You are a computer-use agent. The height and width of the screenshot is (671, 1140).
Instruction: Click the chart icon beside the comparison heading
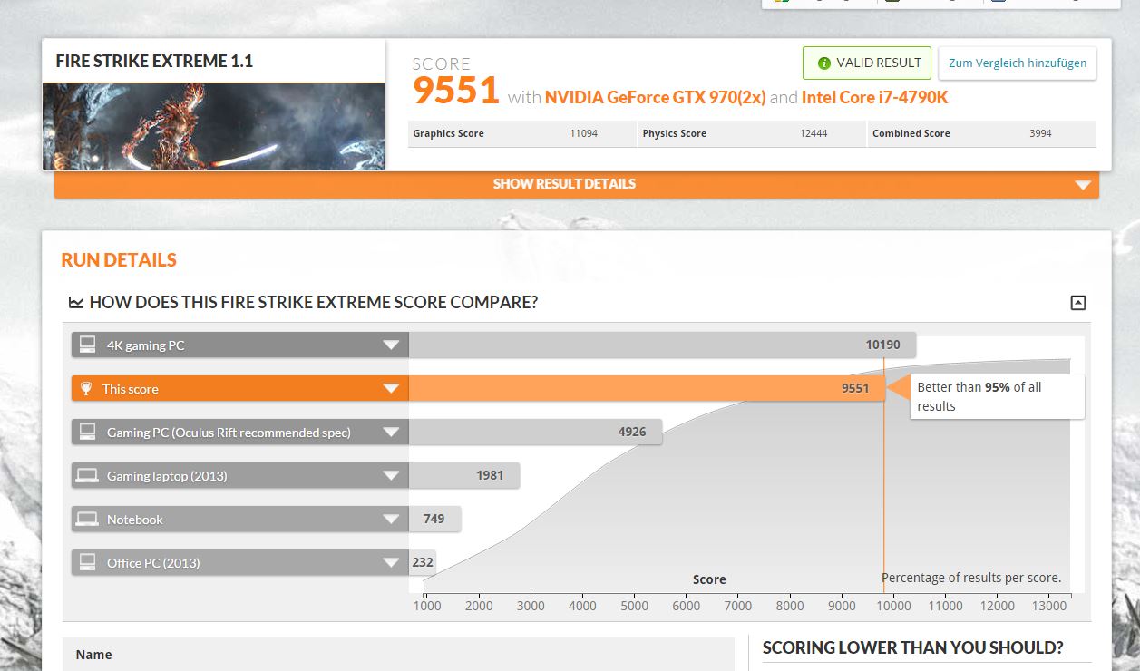coord(76,303)
